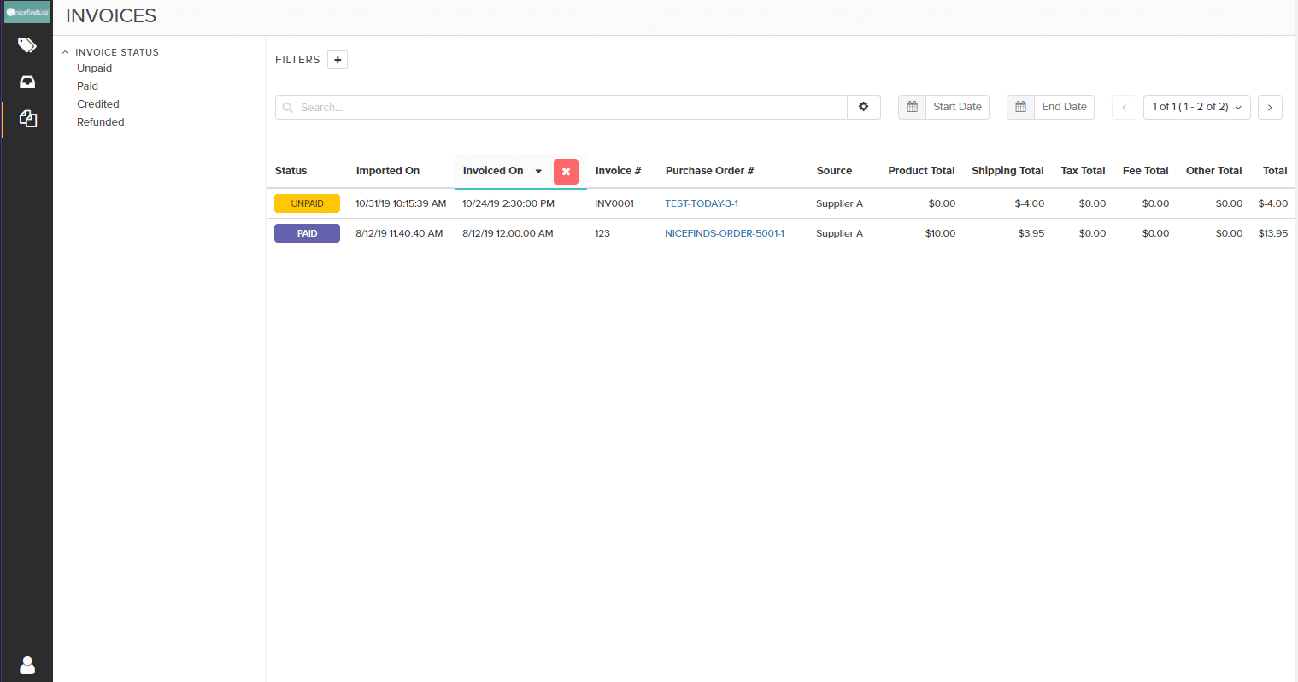Open the invoices documents sidebar icon
Image resolution: width=1298 pixels, height=682 pixels.
27,119
